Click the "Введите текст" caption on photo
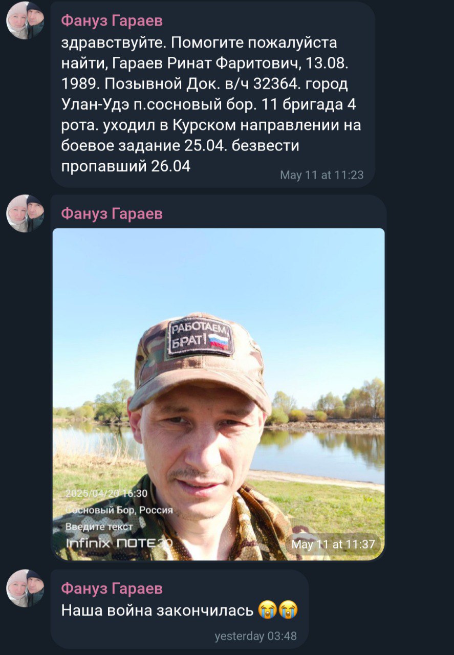 pyautogui.click(x=99, y=527)
